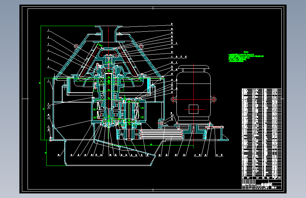Select the V-belt drive between the pulleys

click(161, 134)
